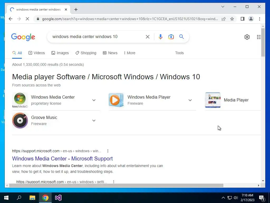Viewport: 270px width, 203px height.
Task: Click the vertical scrollbar thumb
Action: point(263,42)
